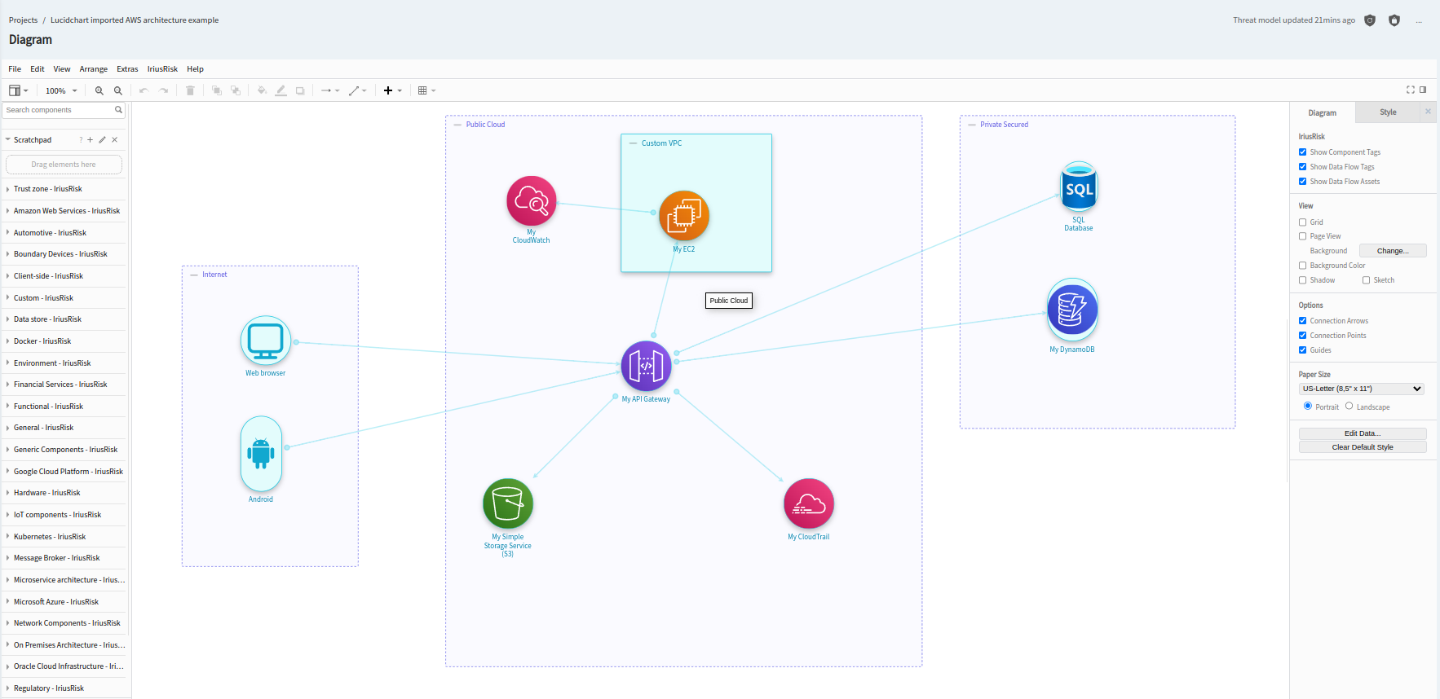Image resolution: width=1440 pixels, height=699 pixels.
Task: Open the connection arrow style dropdown
Action: tap(330, 90)
